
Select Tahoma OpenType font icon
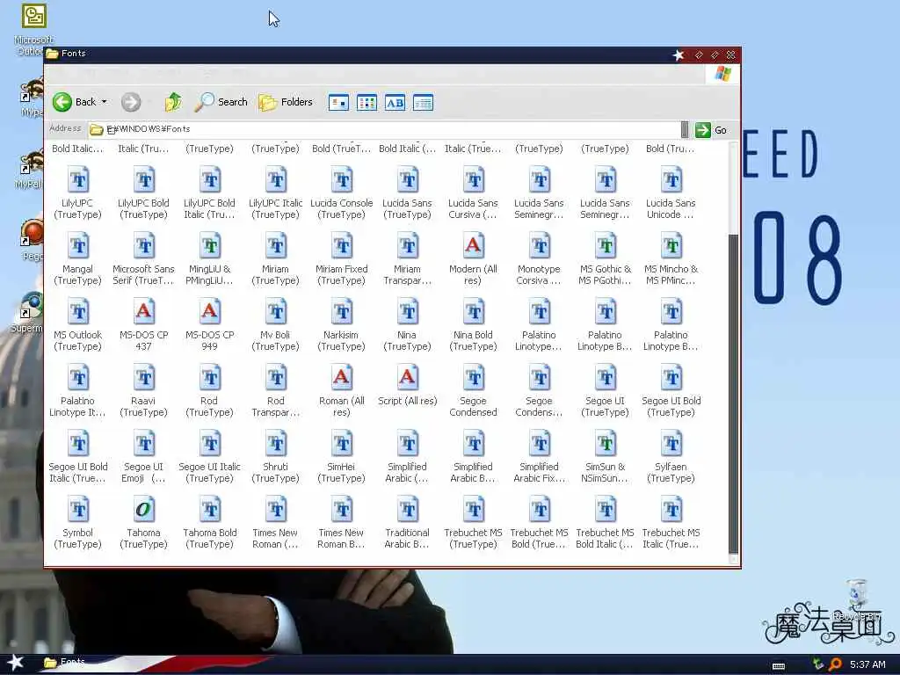[x=144, y=511]
